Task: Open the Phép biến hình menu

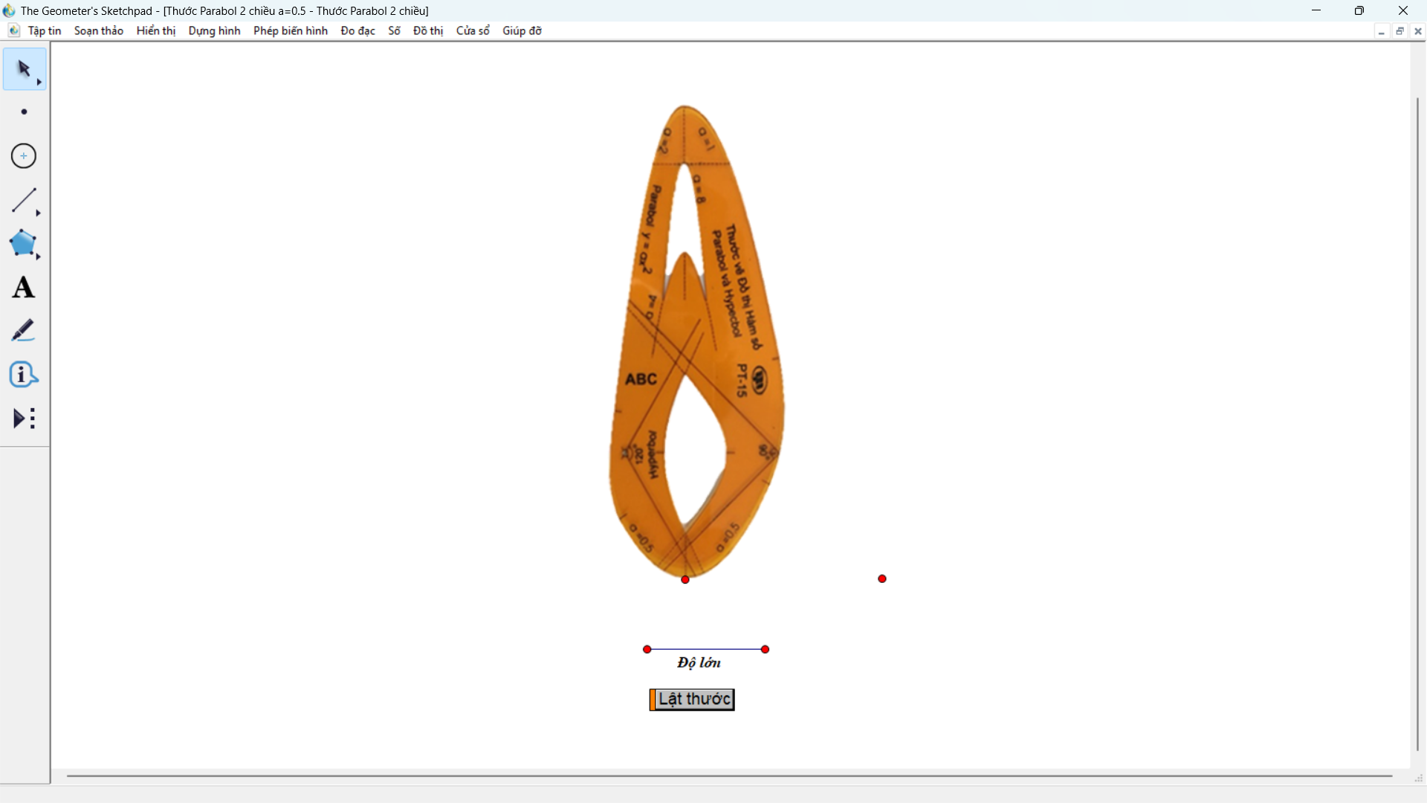Action: tap(290, 30)
